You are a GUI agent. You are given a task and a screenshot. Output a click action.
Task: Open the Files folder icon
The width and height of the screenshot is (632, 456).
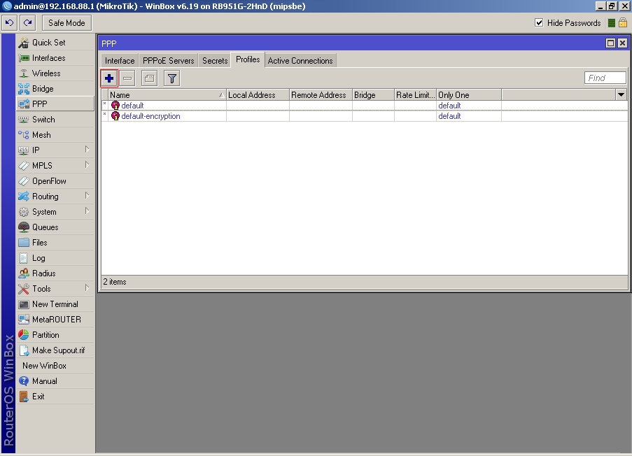[x=24, y=243]
